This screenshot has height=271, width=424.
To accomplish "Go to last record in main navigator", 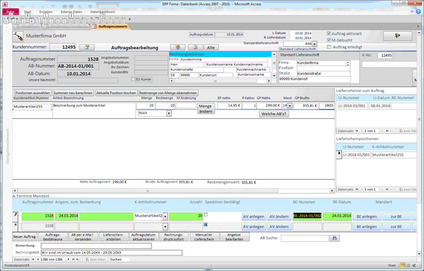I will coord(73,260).
